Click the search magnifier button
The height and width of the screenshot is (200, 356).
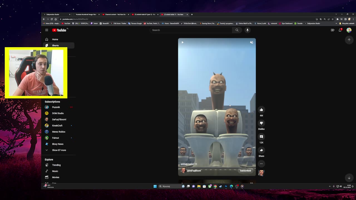pyautogui.click(x=237, y=30)
